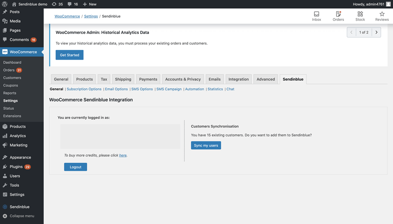393x224 pixels.
Task: Open the SMS Options sub-section
Action: (x=142, y=89)
